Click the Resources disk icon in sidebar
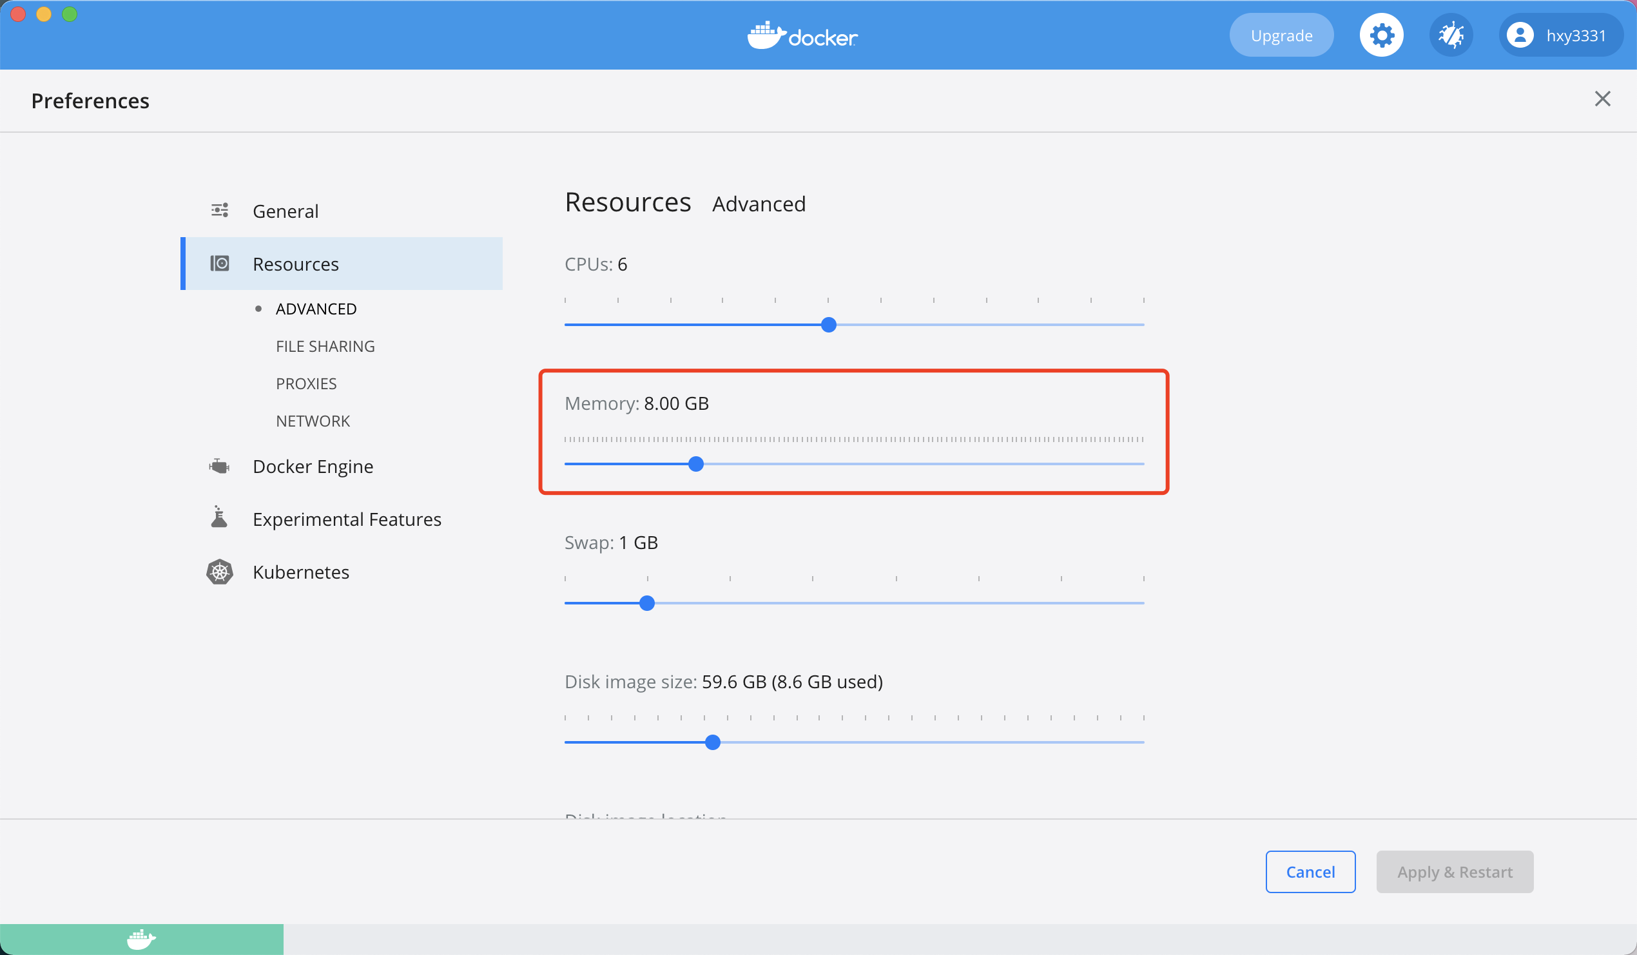This screenshot has height=955, width=1637. point(220,263)
